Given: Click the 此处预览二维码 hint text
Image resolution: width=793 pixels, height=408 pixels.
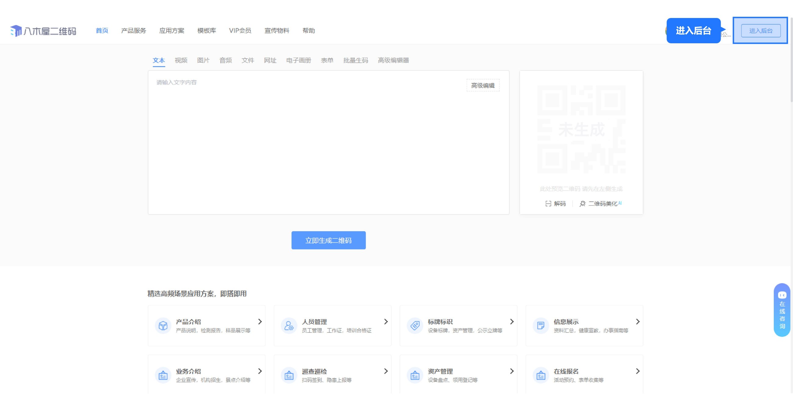Looking at the screenshot, I should (581, 189).
